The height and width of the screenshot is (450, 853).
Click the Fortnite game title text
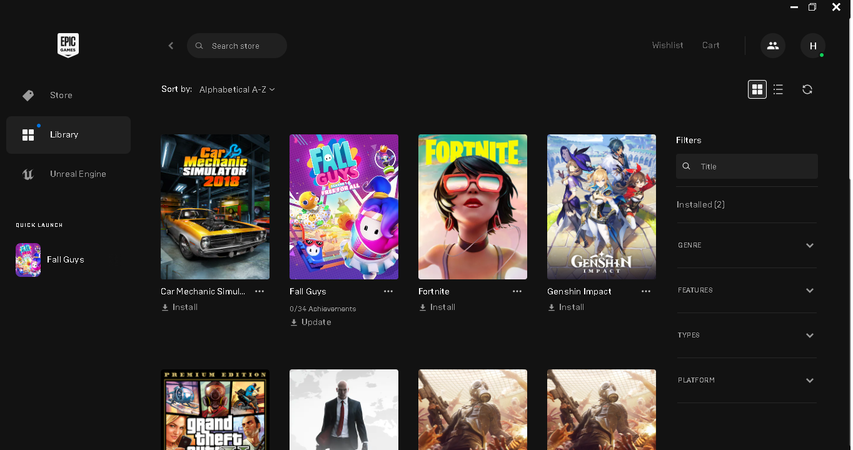pos(434,291)
